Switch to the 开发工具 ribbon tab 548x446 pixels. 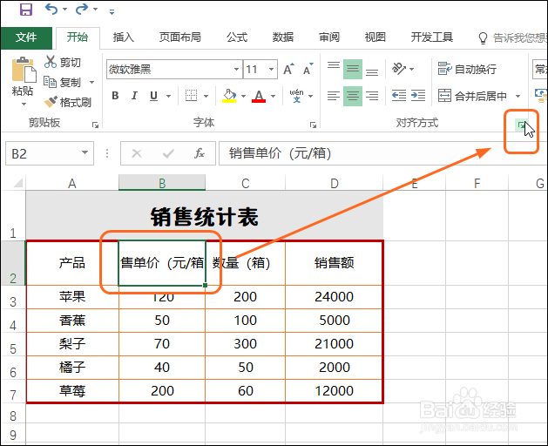(432, 37)
